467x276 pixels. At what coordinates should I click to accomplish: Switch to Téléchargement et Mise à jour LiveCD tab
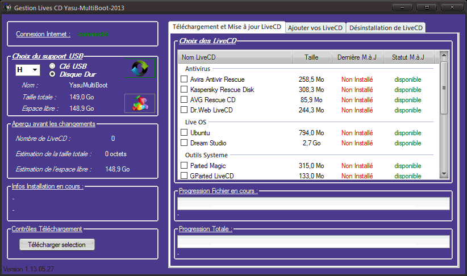227,27
